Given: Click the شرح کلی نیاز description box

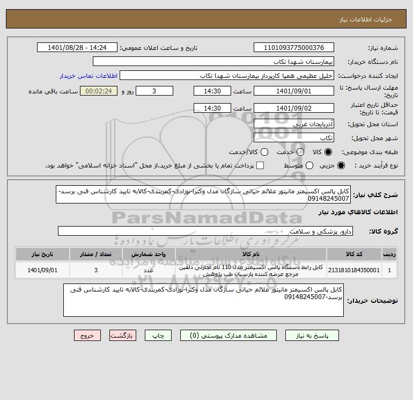Looking at the screenshot, I should pyautogui.click(x=203, y=194).
